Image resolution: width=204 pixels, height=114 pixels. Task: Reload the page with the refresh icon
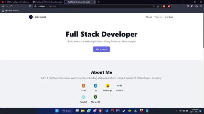click(11, 6)
